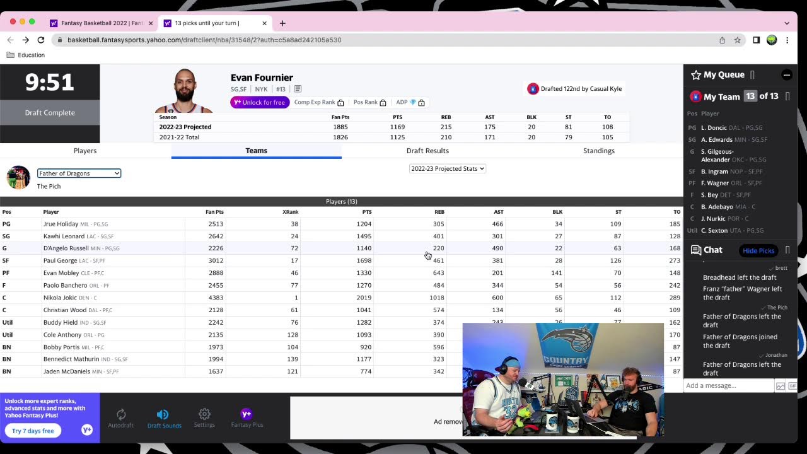Screen dimensions: 807x454
Task: Sort by the Fan Pts column header
Action: pos(214,212)
